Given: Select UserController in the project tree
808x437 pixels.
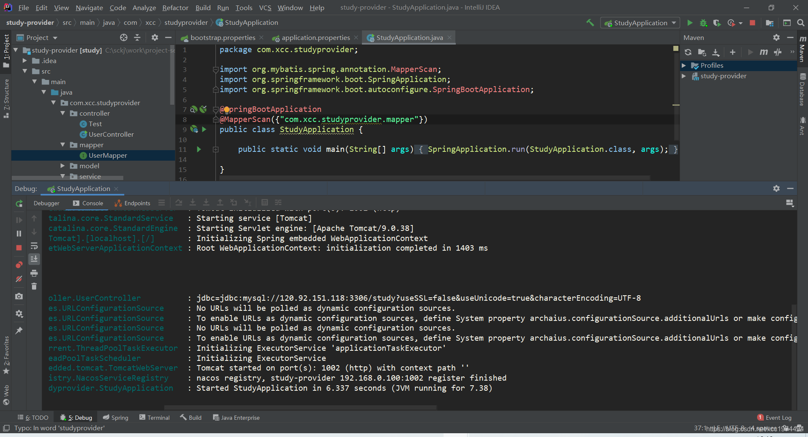Looking at the screenshot, I should coord(111,134).
